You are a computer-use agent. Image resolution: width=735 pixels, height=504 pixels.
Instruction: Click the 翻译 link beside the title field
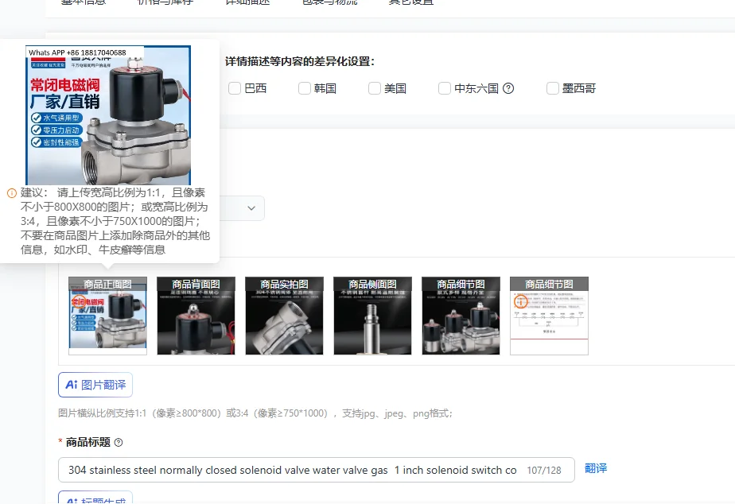pos(596,468)
